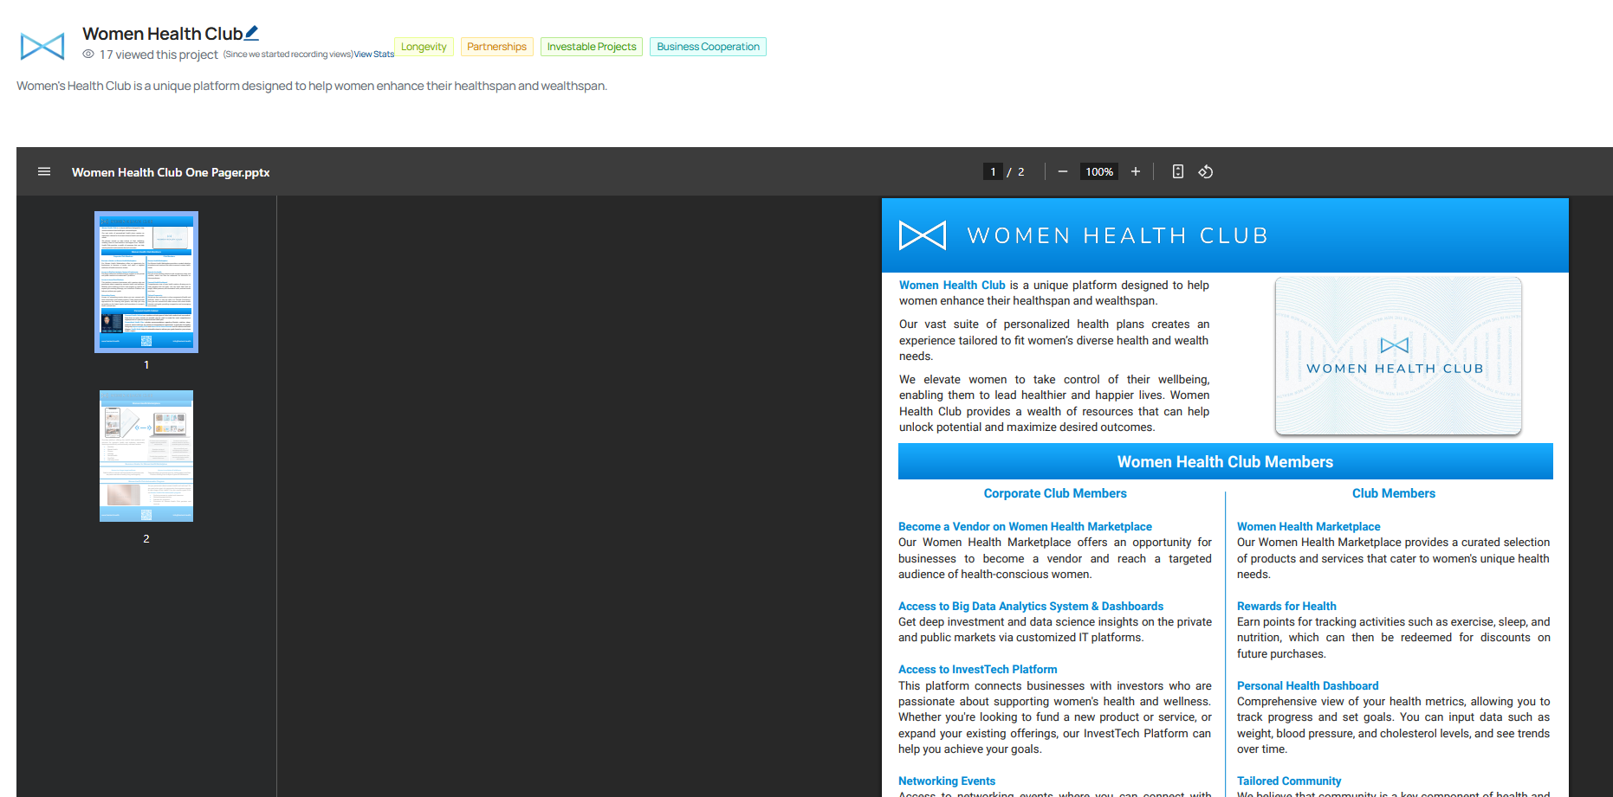Click the 100% zoom level field
Image resolution: width=1613 pixels, height=797 pixels.
pos(1098,172)
